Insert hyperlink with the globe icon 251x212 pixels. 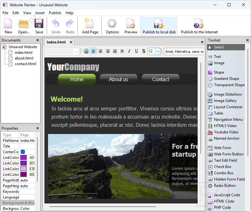pyautogui.click(x=86, y=51)
